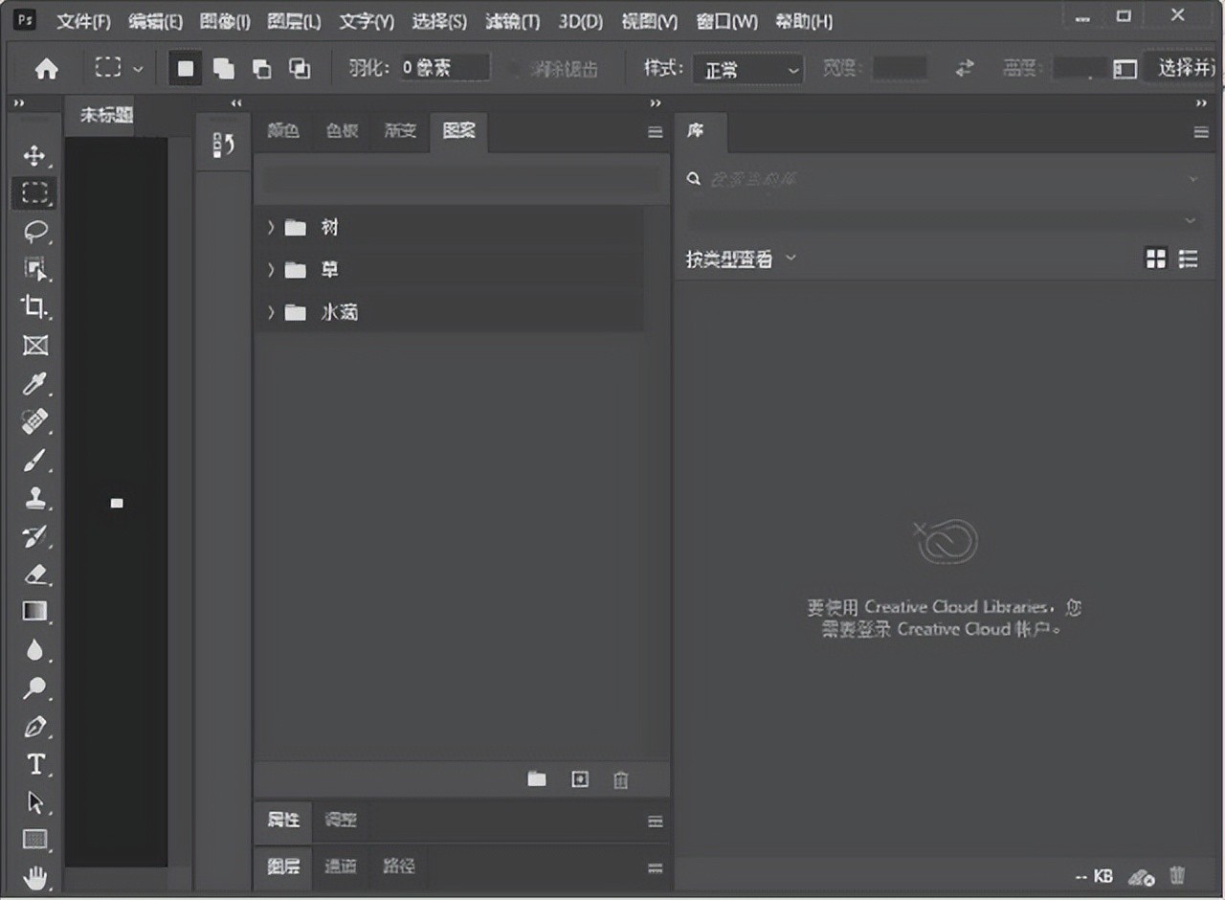Expand the 水滴 pattern folder
Image resolution: width=1225 pixels, height=900 pixels.
(271, 313)
